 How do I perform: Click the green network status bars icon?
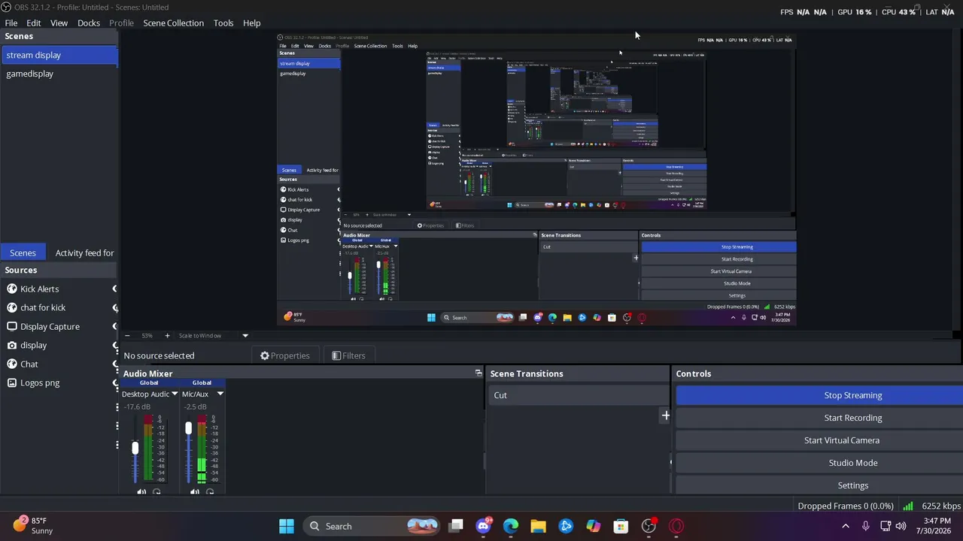pyautogui.click(x=908, y=506)
